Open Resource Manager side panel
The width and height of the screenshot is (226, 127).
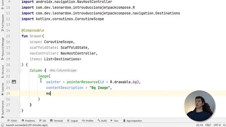[x=2, y=49]
